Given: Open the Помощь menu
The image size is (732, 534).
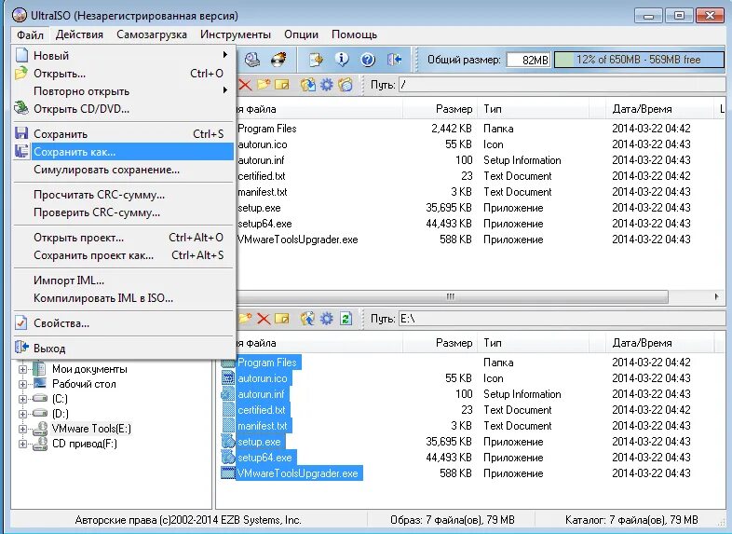Looking at the screenshot, I should coord(354,34).
